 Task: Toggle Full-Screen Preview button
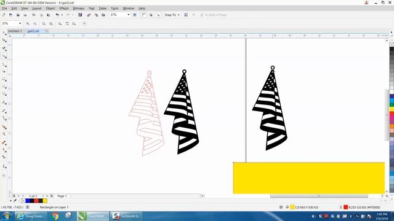tap(135, 15)
